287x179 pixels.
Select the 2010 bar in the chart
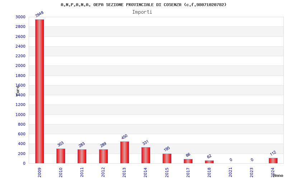tap(61, 156)
